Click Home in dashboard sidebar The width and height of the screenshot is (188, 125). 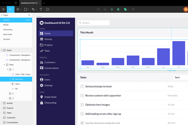click(x=56, y=33)
